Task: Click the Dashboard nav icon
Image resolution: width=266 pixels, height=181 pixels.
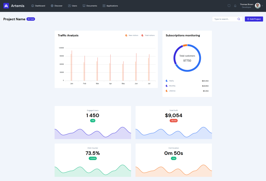Action: tap(33, 6)
